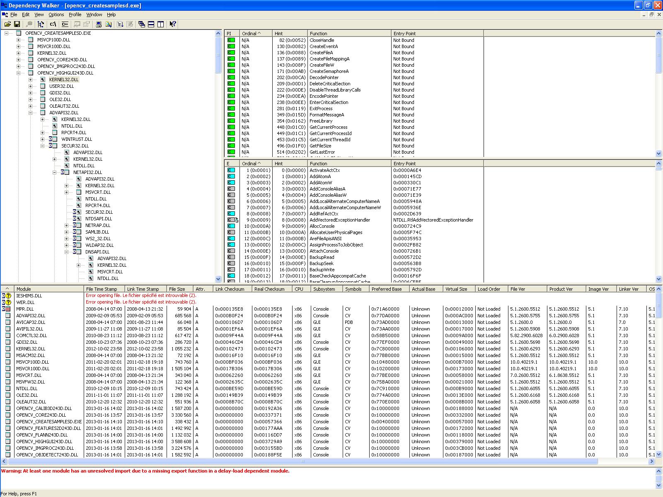The image size is (663, 497).
Task: Toggle Auto Expand tree toolbar icon
Action: [40, 24]
